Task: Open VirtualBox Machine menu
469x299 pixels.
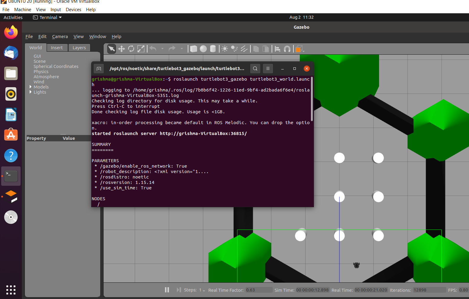Action: tap(23, 10)
